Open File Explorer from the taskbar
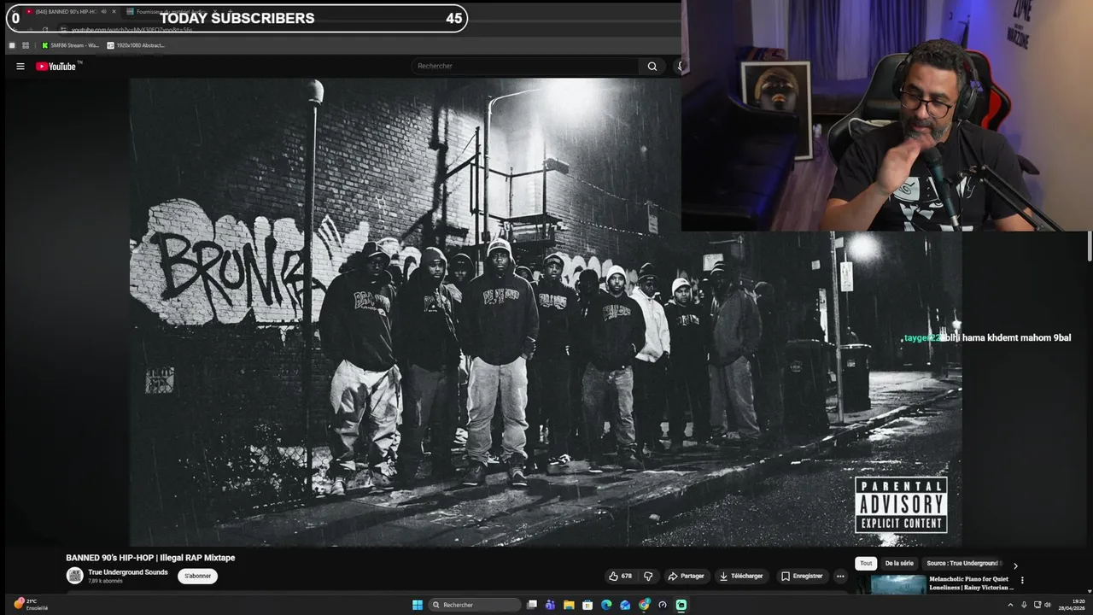Image resolution: width=1093 pixels, height=615 pixels. point(569,605)
